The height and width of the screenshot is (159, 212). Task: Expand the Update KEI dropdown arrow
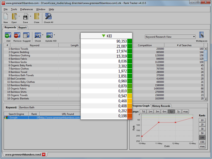(x=54, y=35)
